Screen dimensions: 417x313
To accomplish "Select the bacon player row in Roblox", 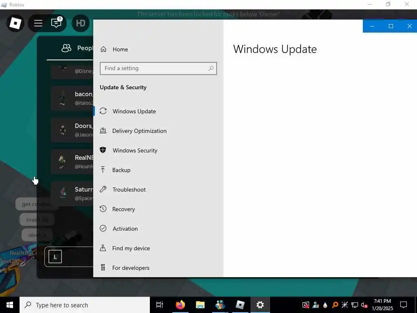I will (72, 98).
